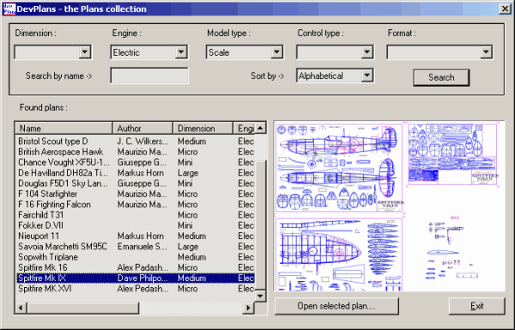
Task: Click the horizontal scroll left arrow
Action: [x=21, y=308]
